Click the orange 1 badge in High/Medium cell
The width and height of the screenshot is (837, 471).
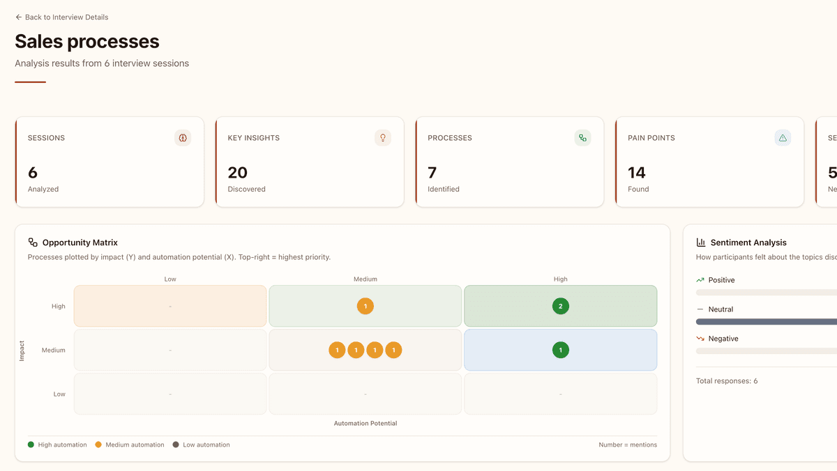365,306
